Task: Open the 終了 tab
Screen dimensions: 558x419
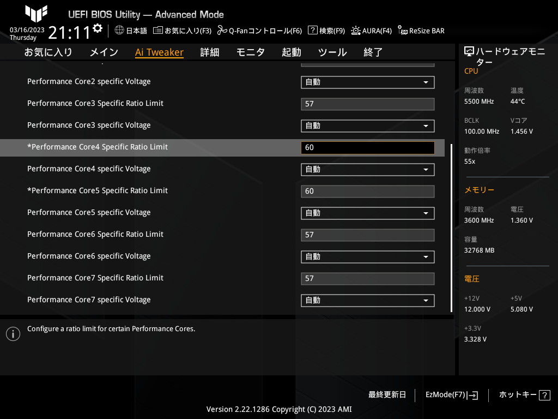Action: (373, 52)
